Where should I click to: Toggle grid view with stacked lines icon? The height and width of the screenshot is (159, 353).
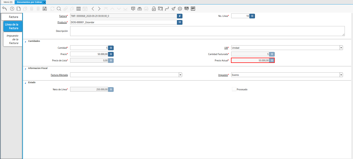(x=79, y=9)
